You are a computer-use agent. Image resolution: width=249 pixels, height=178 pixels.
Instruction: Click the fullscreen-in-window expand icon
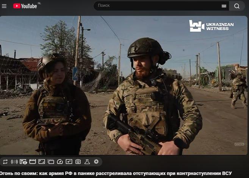42,161
